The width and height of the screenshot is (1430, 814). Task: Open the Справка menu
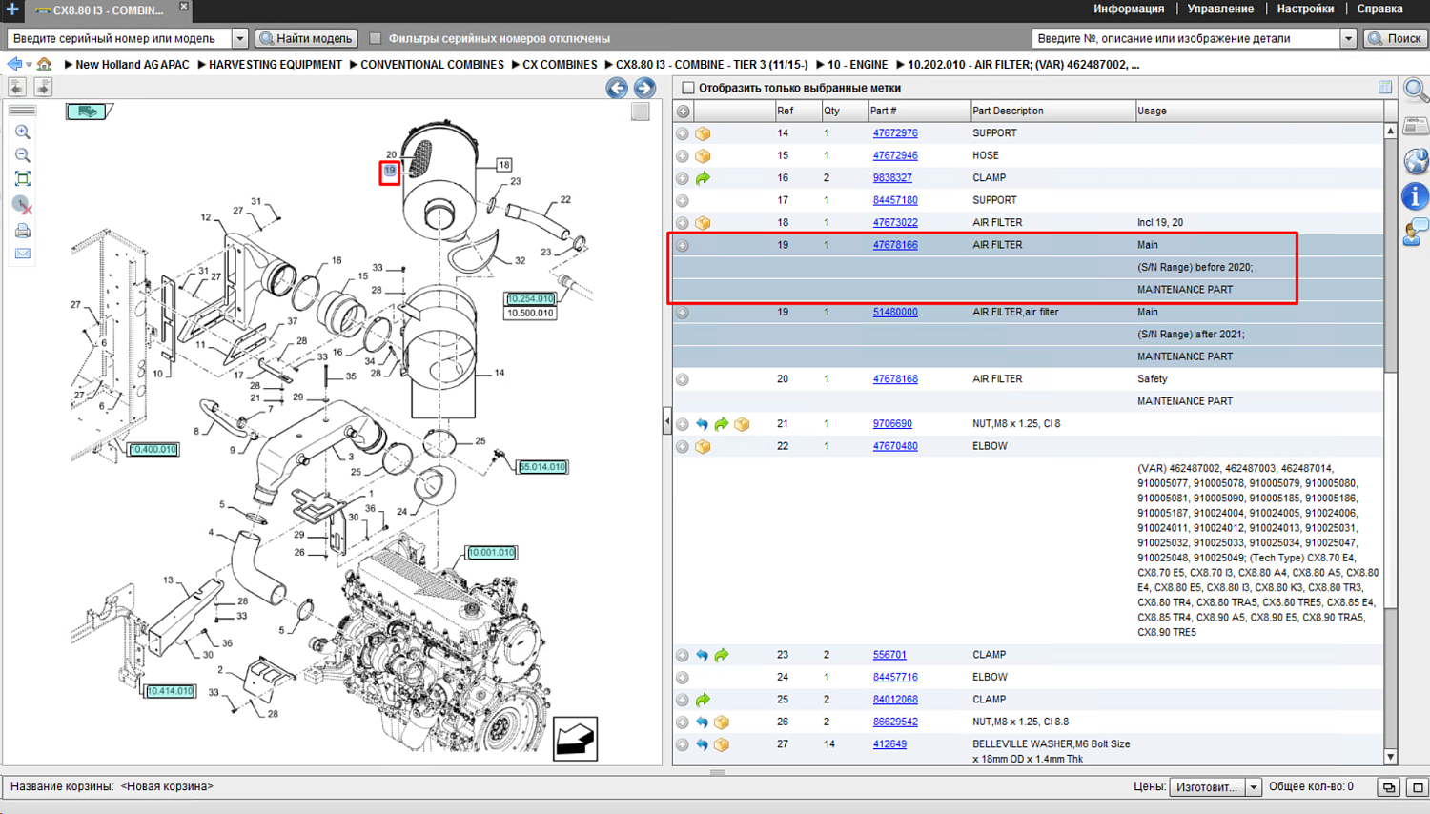point(1379,10)
